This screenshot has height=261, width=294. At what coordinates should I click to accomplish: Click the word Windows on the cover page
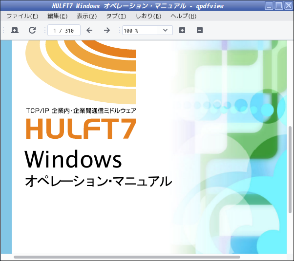(x=73, y=159)
